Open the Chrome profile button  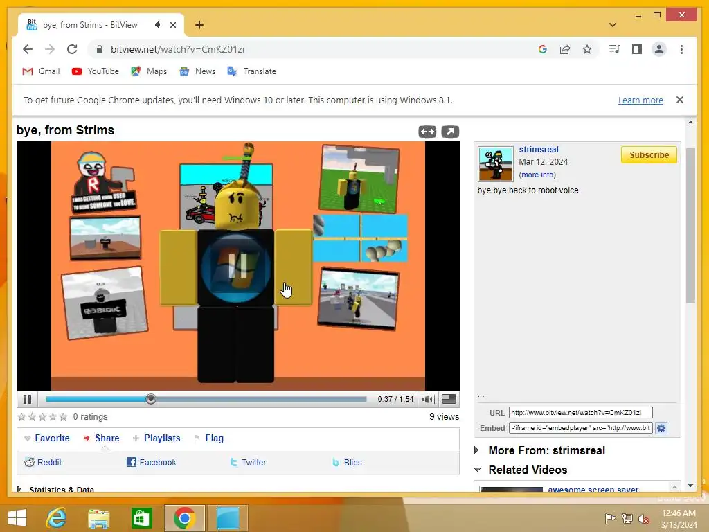[659, 49]
